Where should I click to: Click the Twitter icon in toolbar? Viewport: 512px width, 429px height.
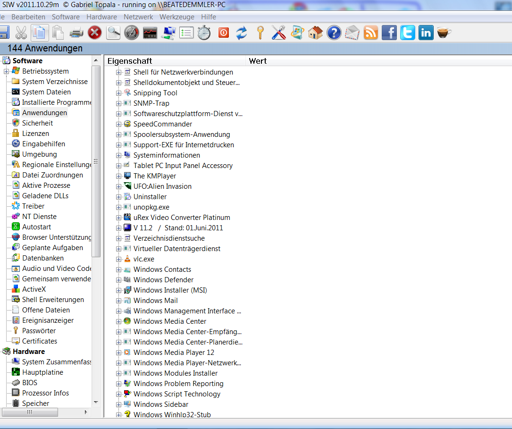coord(408,33)
